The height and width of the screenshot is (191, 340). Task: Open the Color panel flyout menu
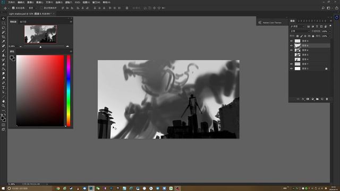pos(71,51)
